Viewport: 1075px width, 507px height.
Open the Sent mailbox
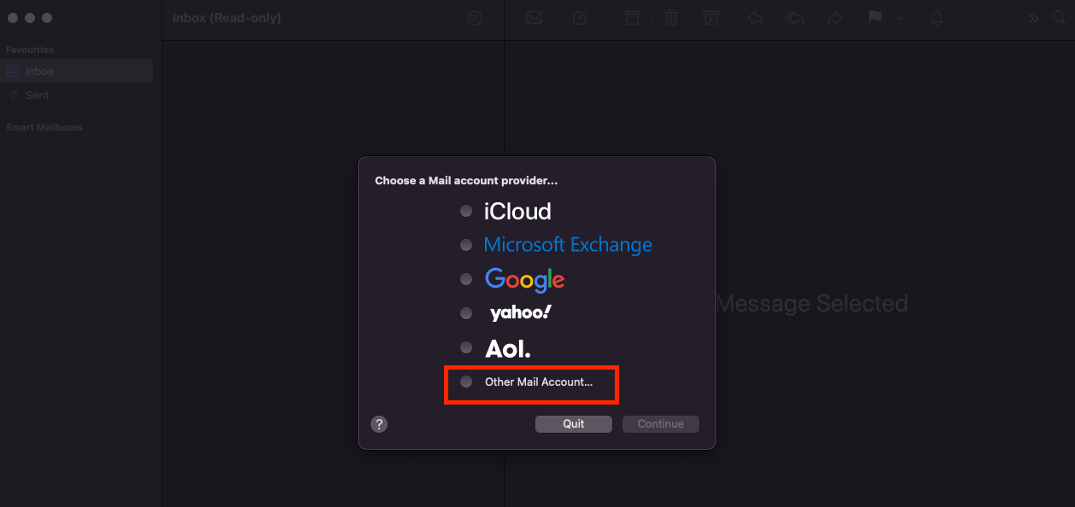pos(38,95)
